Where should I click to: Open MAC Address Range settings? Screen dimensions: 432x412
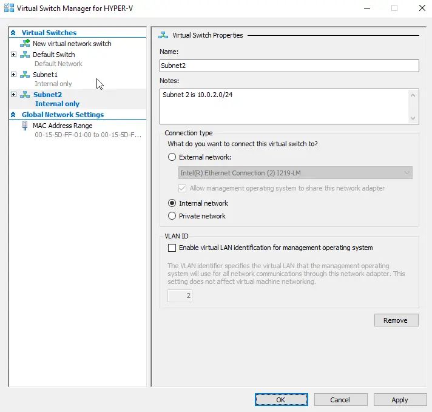[x=62, y=126]
